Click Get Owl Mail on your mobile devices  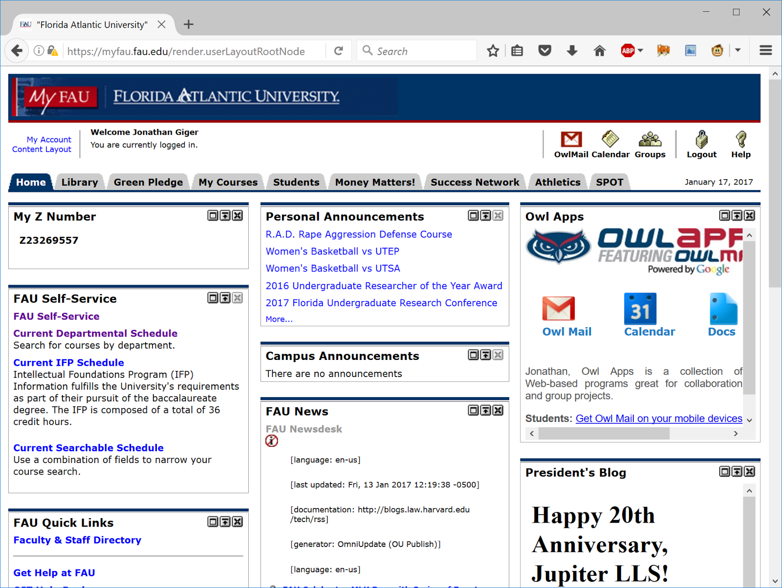point(659,419)
